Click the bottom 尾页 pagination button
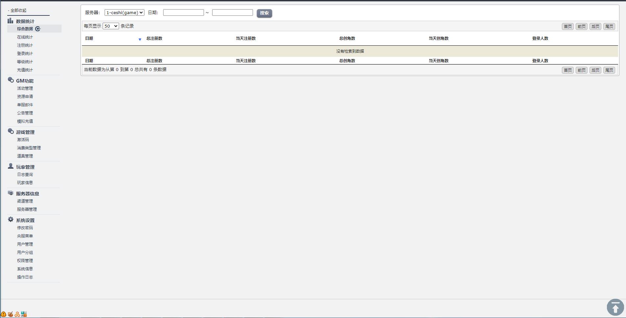The image size is (626, 318). point(609,70)
